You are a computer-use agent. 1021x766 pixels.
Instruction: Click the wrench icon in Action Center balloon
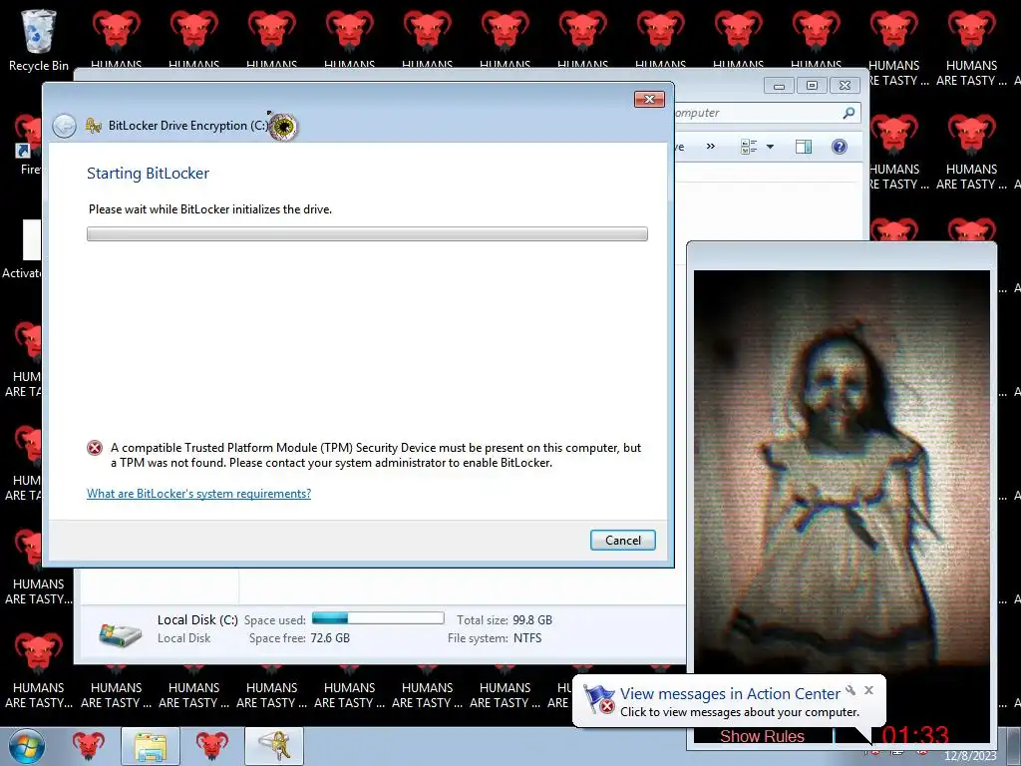851,690
